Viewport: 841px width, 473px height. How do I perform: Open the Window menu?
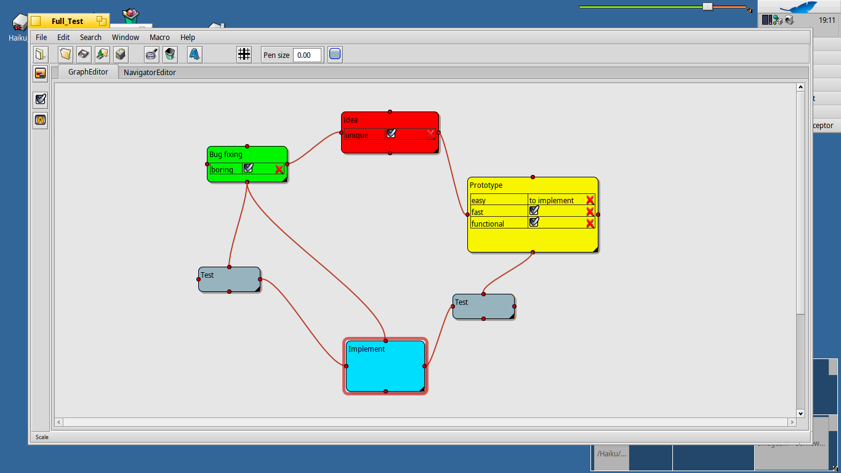[x=126, y=37]
